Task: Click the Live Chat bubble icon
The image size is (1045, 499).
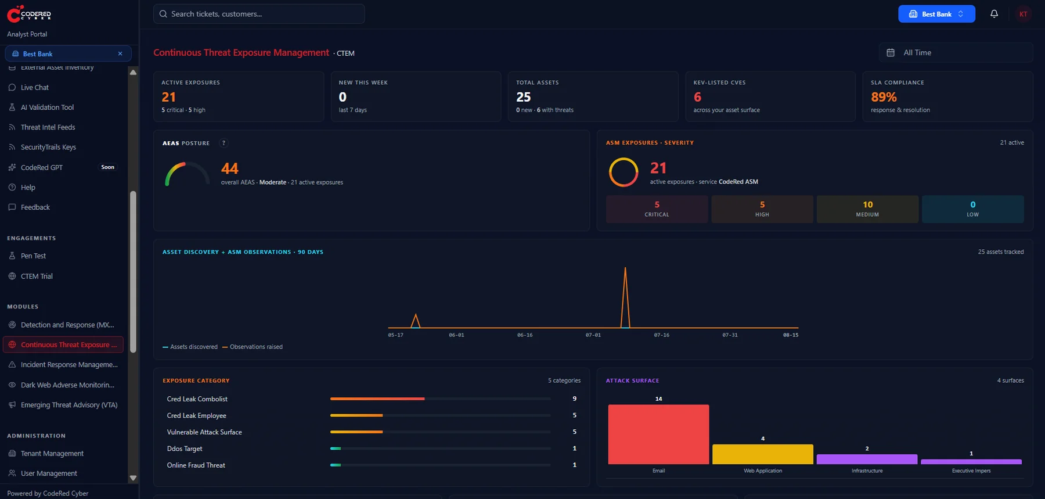Action: coord(12,87)
